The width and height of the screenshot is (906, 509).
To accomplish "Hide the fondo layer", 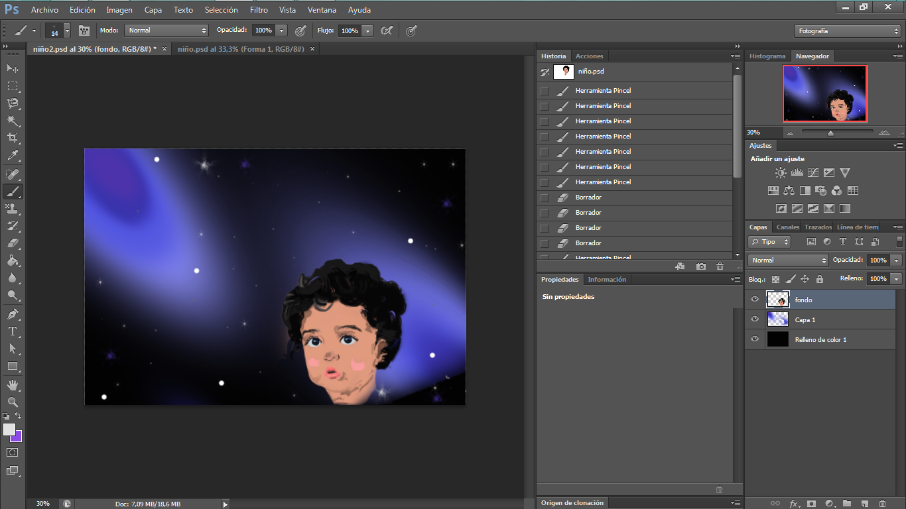I will pyautogui.click(x=754, y=300).
